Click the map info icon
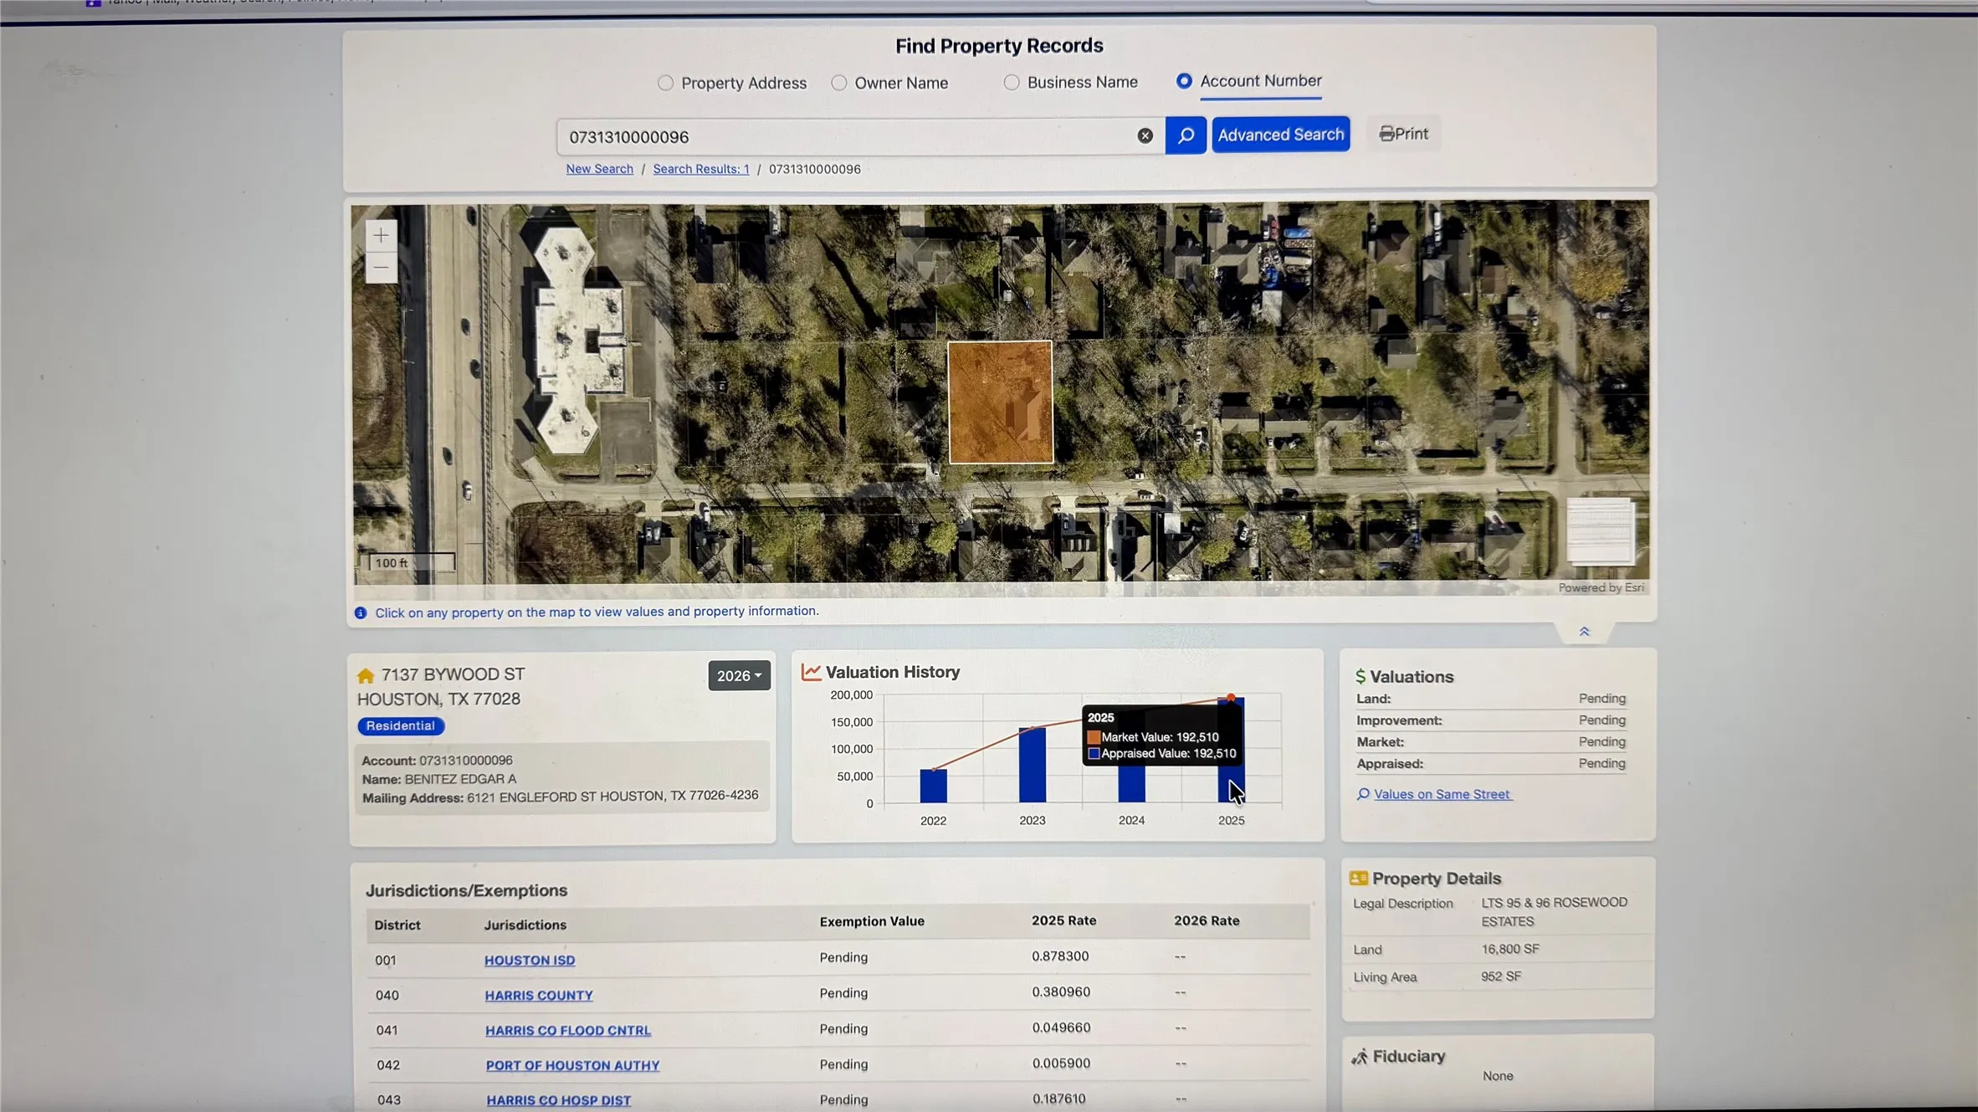The image size is (1978, 1112). [x=361, y=613]
